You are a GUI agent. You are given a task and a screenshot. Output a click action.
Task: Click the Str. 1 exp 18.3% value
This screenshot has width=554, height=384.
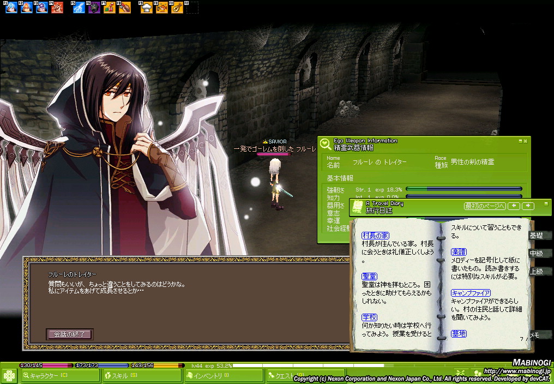[x=379, y=189]
